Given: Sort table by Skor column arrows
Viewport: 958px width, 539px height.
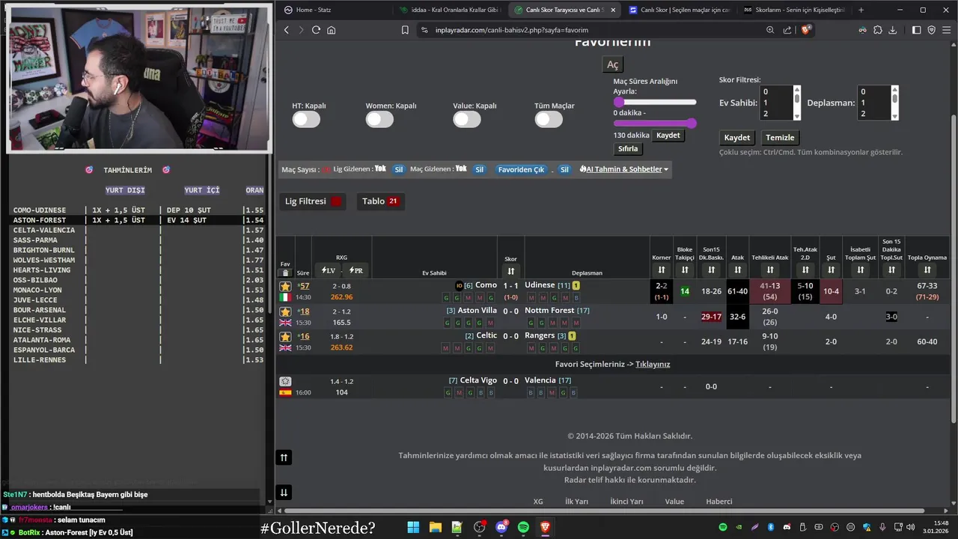Looking at the screenshot, I should pos(510,271).
